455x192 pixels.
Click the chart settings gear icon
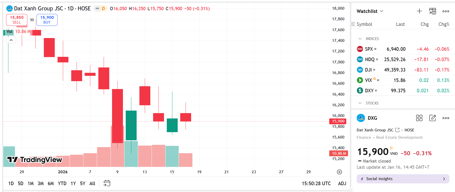339,172
